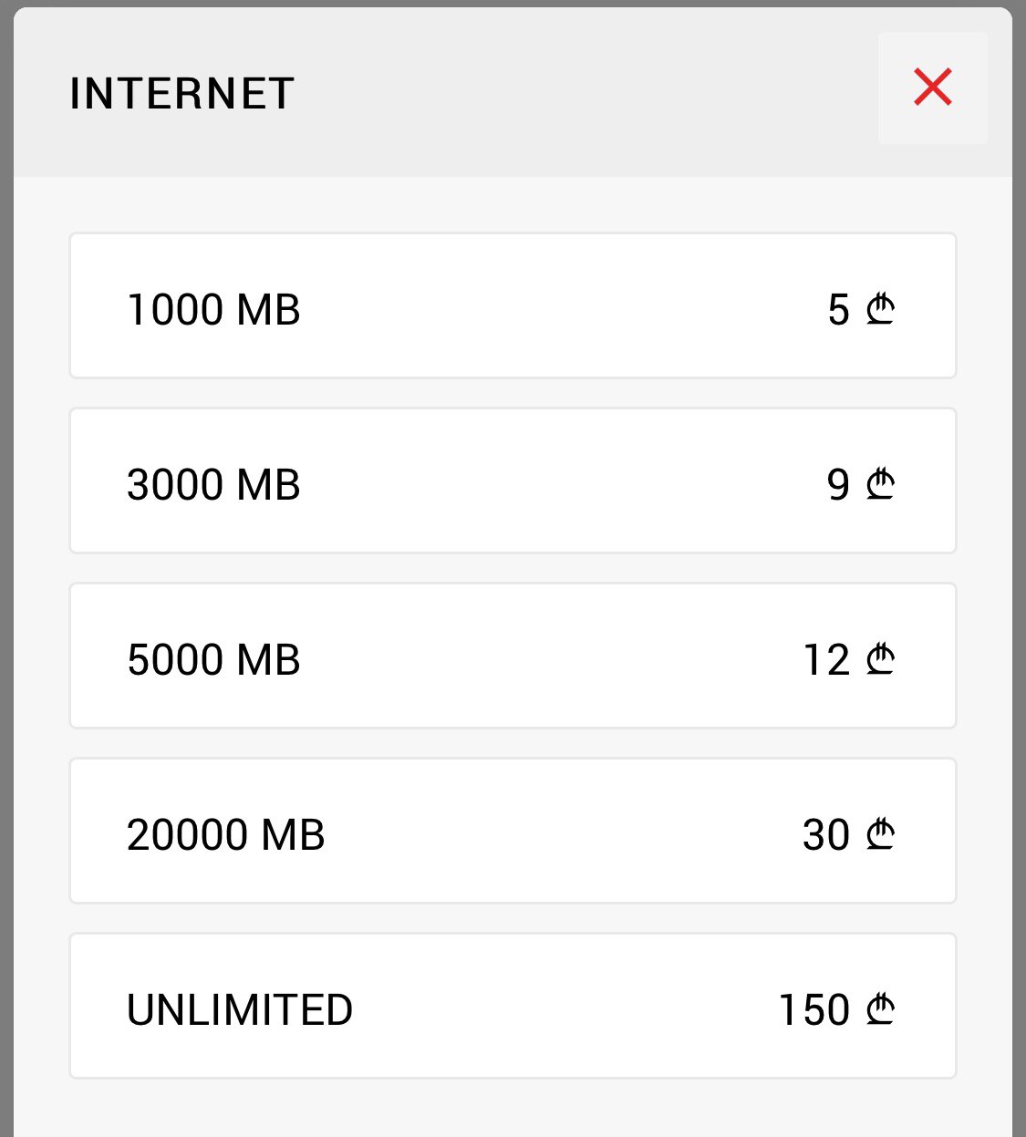
Task: Select the 20000 MB package
Action: (513, 831)
